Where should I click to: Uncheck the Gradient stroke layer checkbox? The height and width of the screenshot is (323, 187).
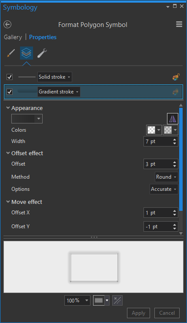[10, 92]
